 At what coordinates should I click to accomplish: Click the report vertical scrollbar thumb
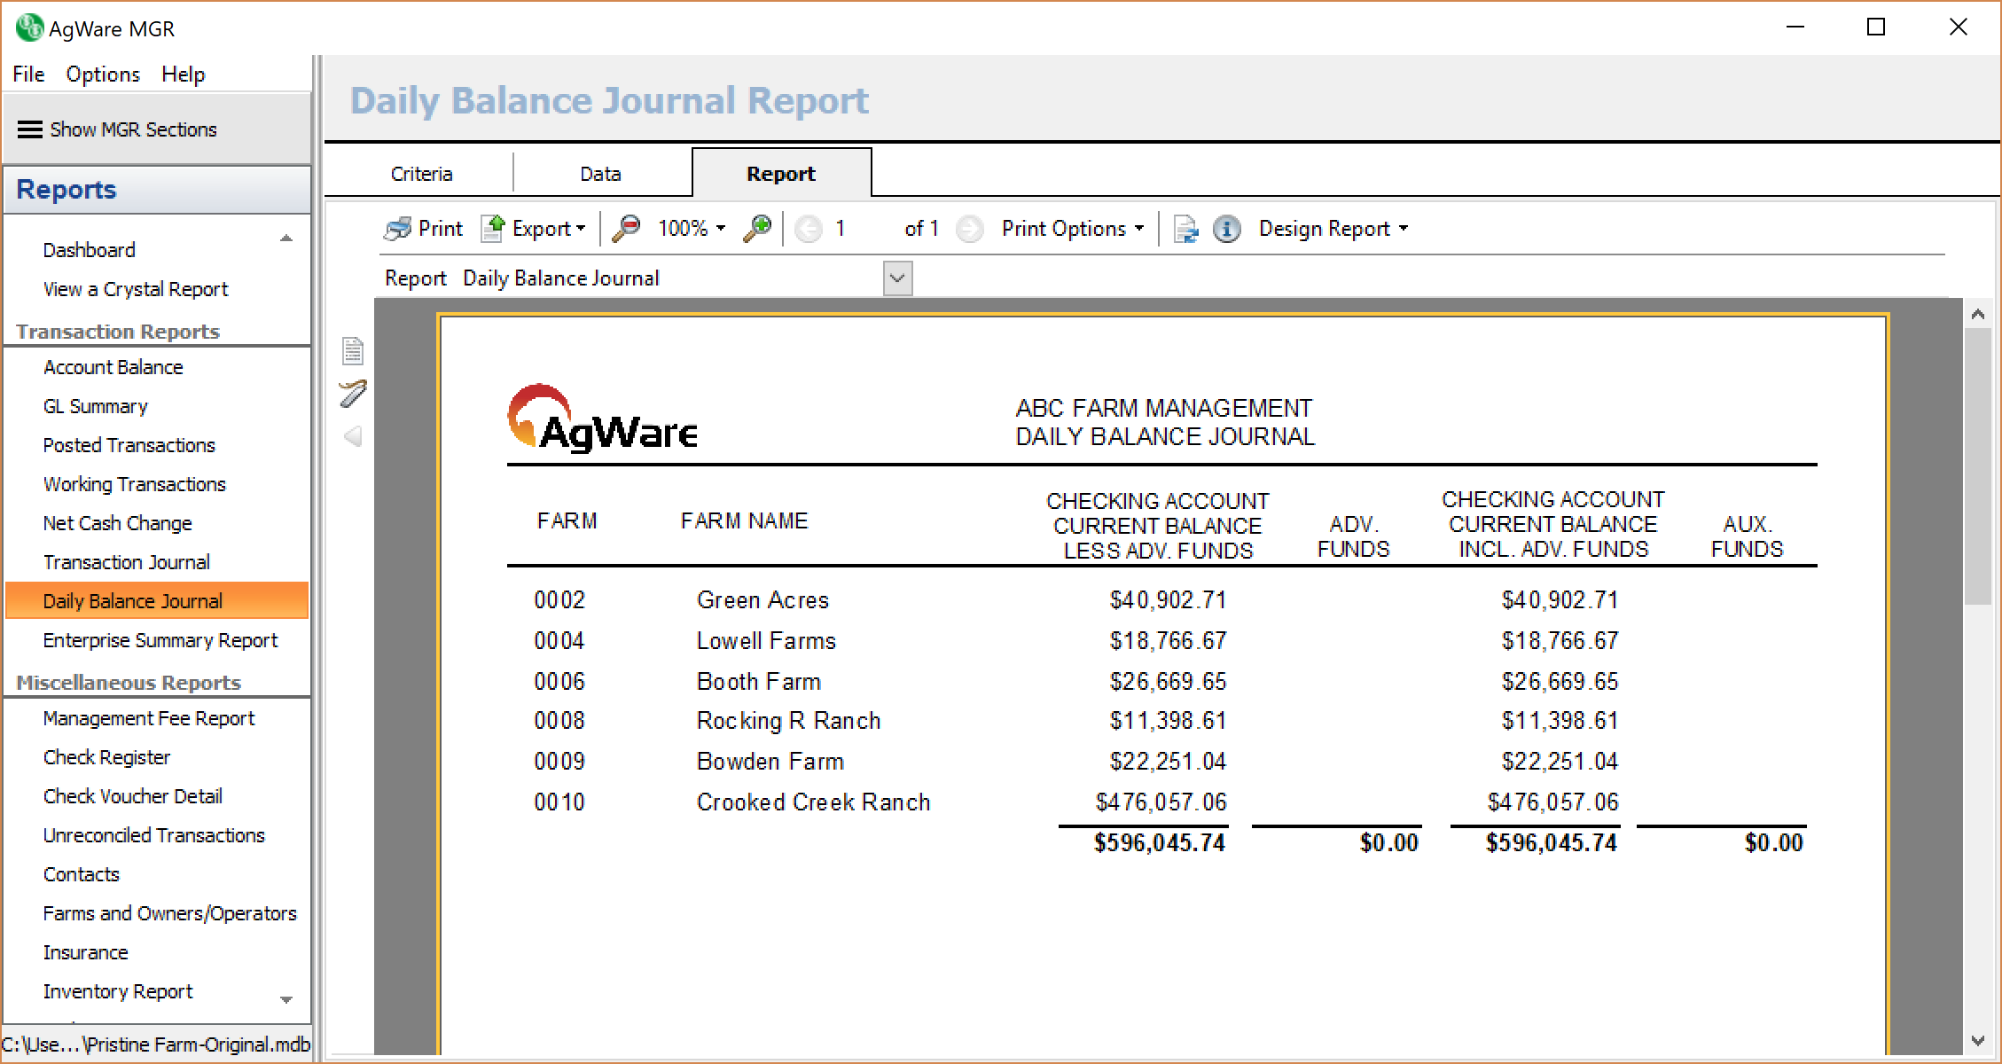tap(1977, 465)
